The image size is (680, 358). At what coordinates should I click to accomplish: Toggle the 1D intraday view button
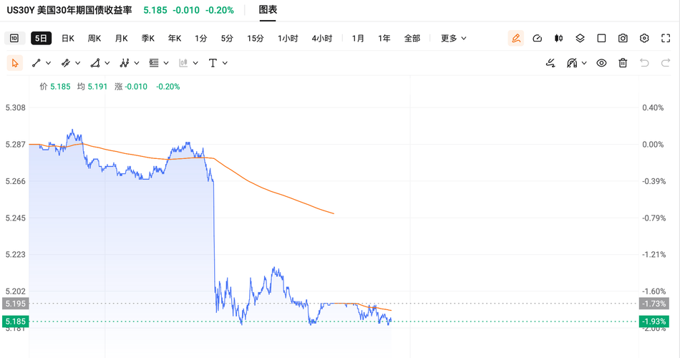pyautogui.click(x=14, y=38)
